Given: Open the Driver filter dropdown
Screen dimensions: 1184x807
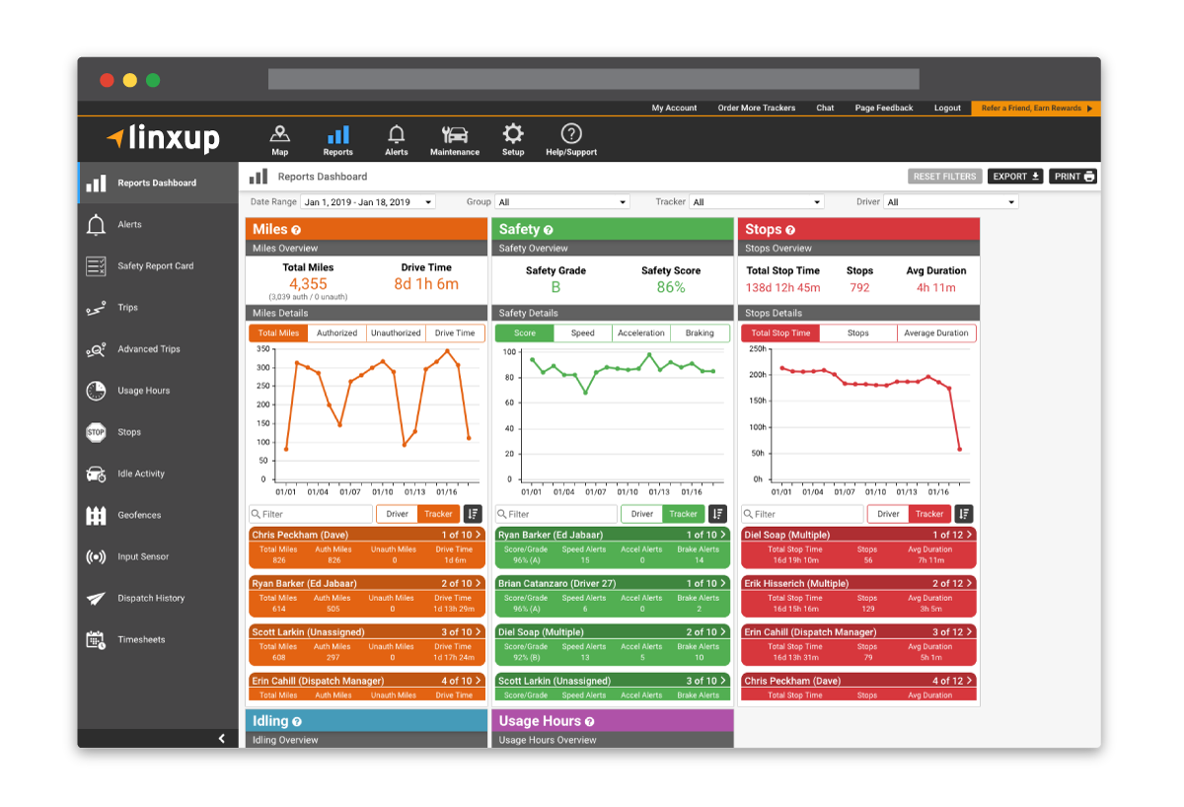Looking at the screenshot, I should 950,201.
